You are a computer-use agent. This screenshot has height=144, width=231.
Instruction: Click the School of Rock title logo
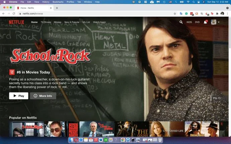(x=50, y=56)
